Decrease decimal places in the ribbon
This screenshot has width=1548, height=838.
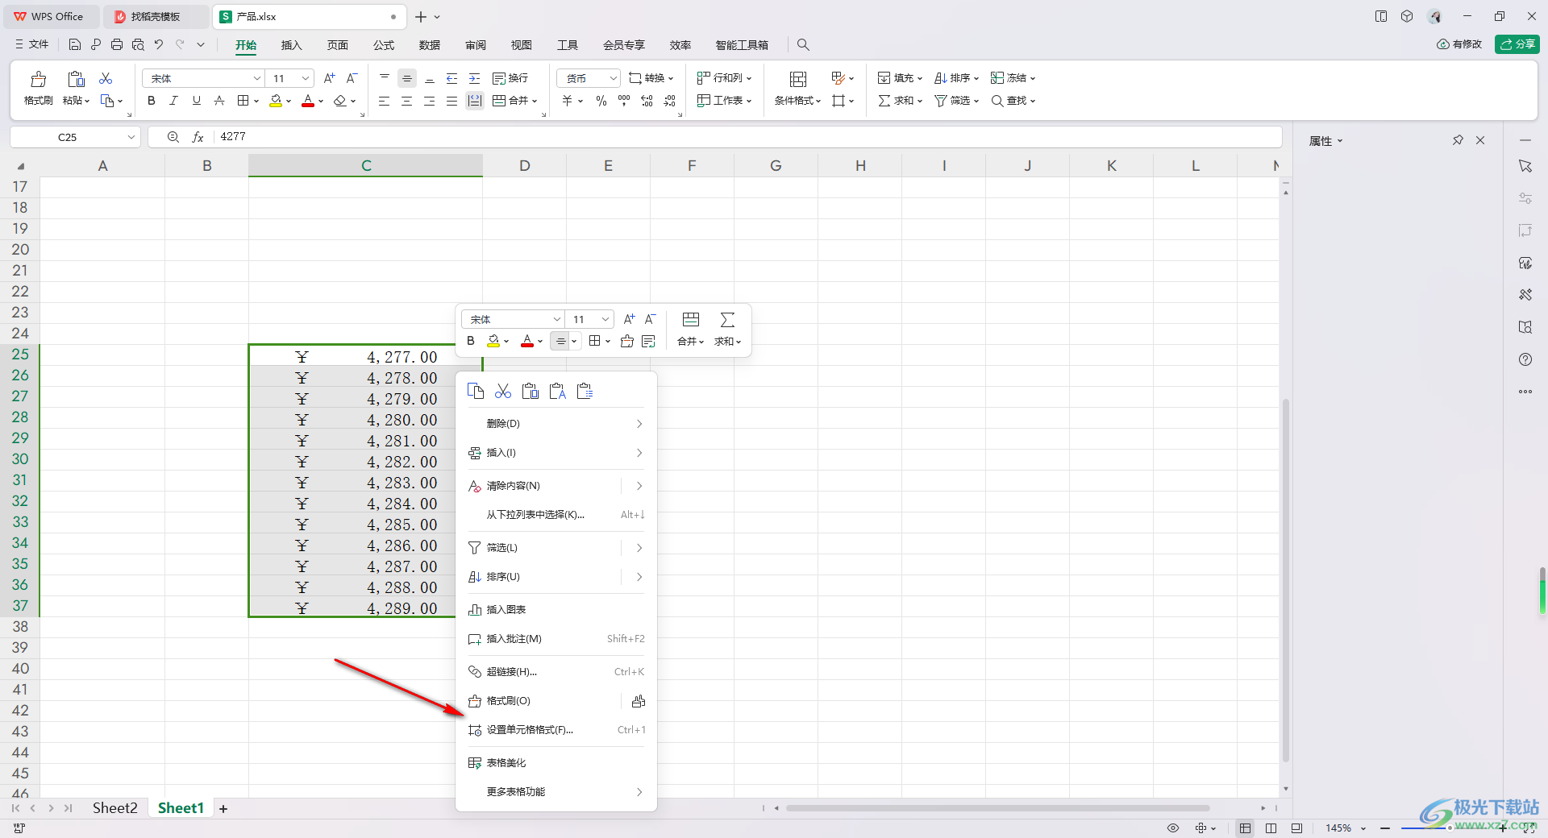(x=670, y=101)
